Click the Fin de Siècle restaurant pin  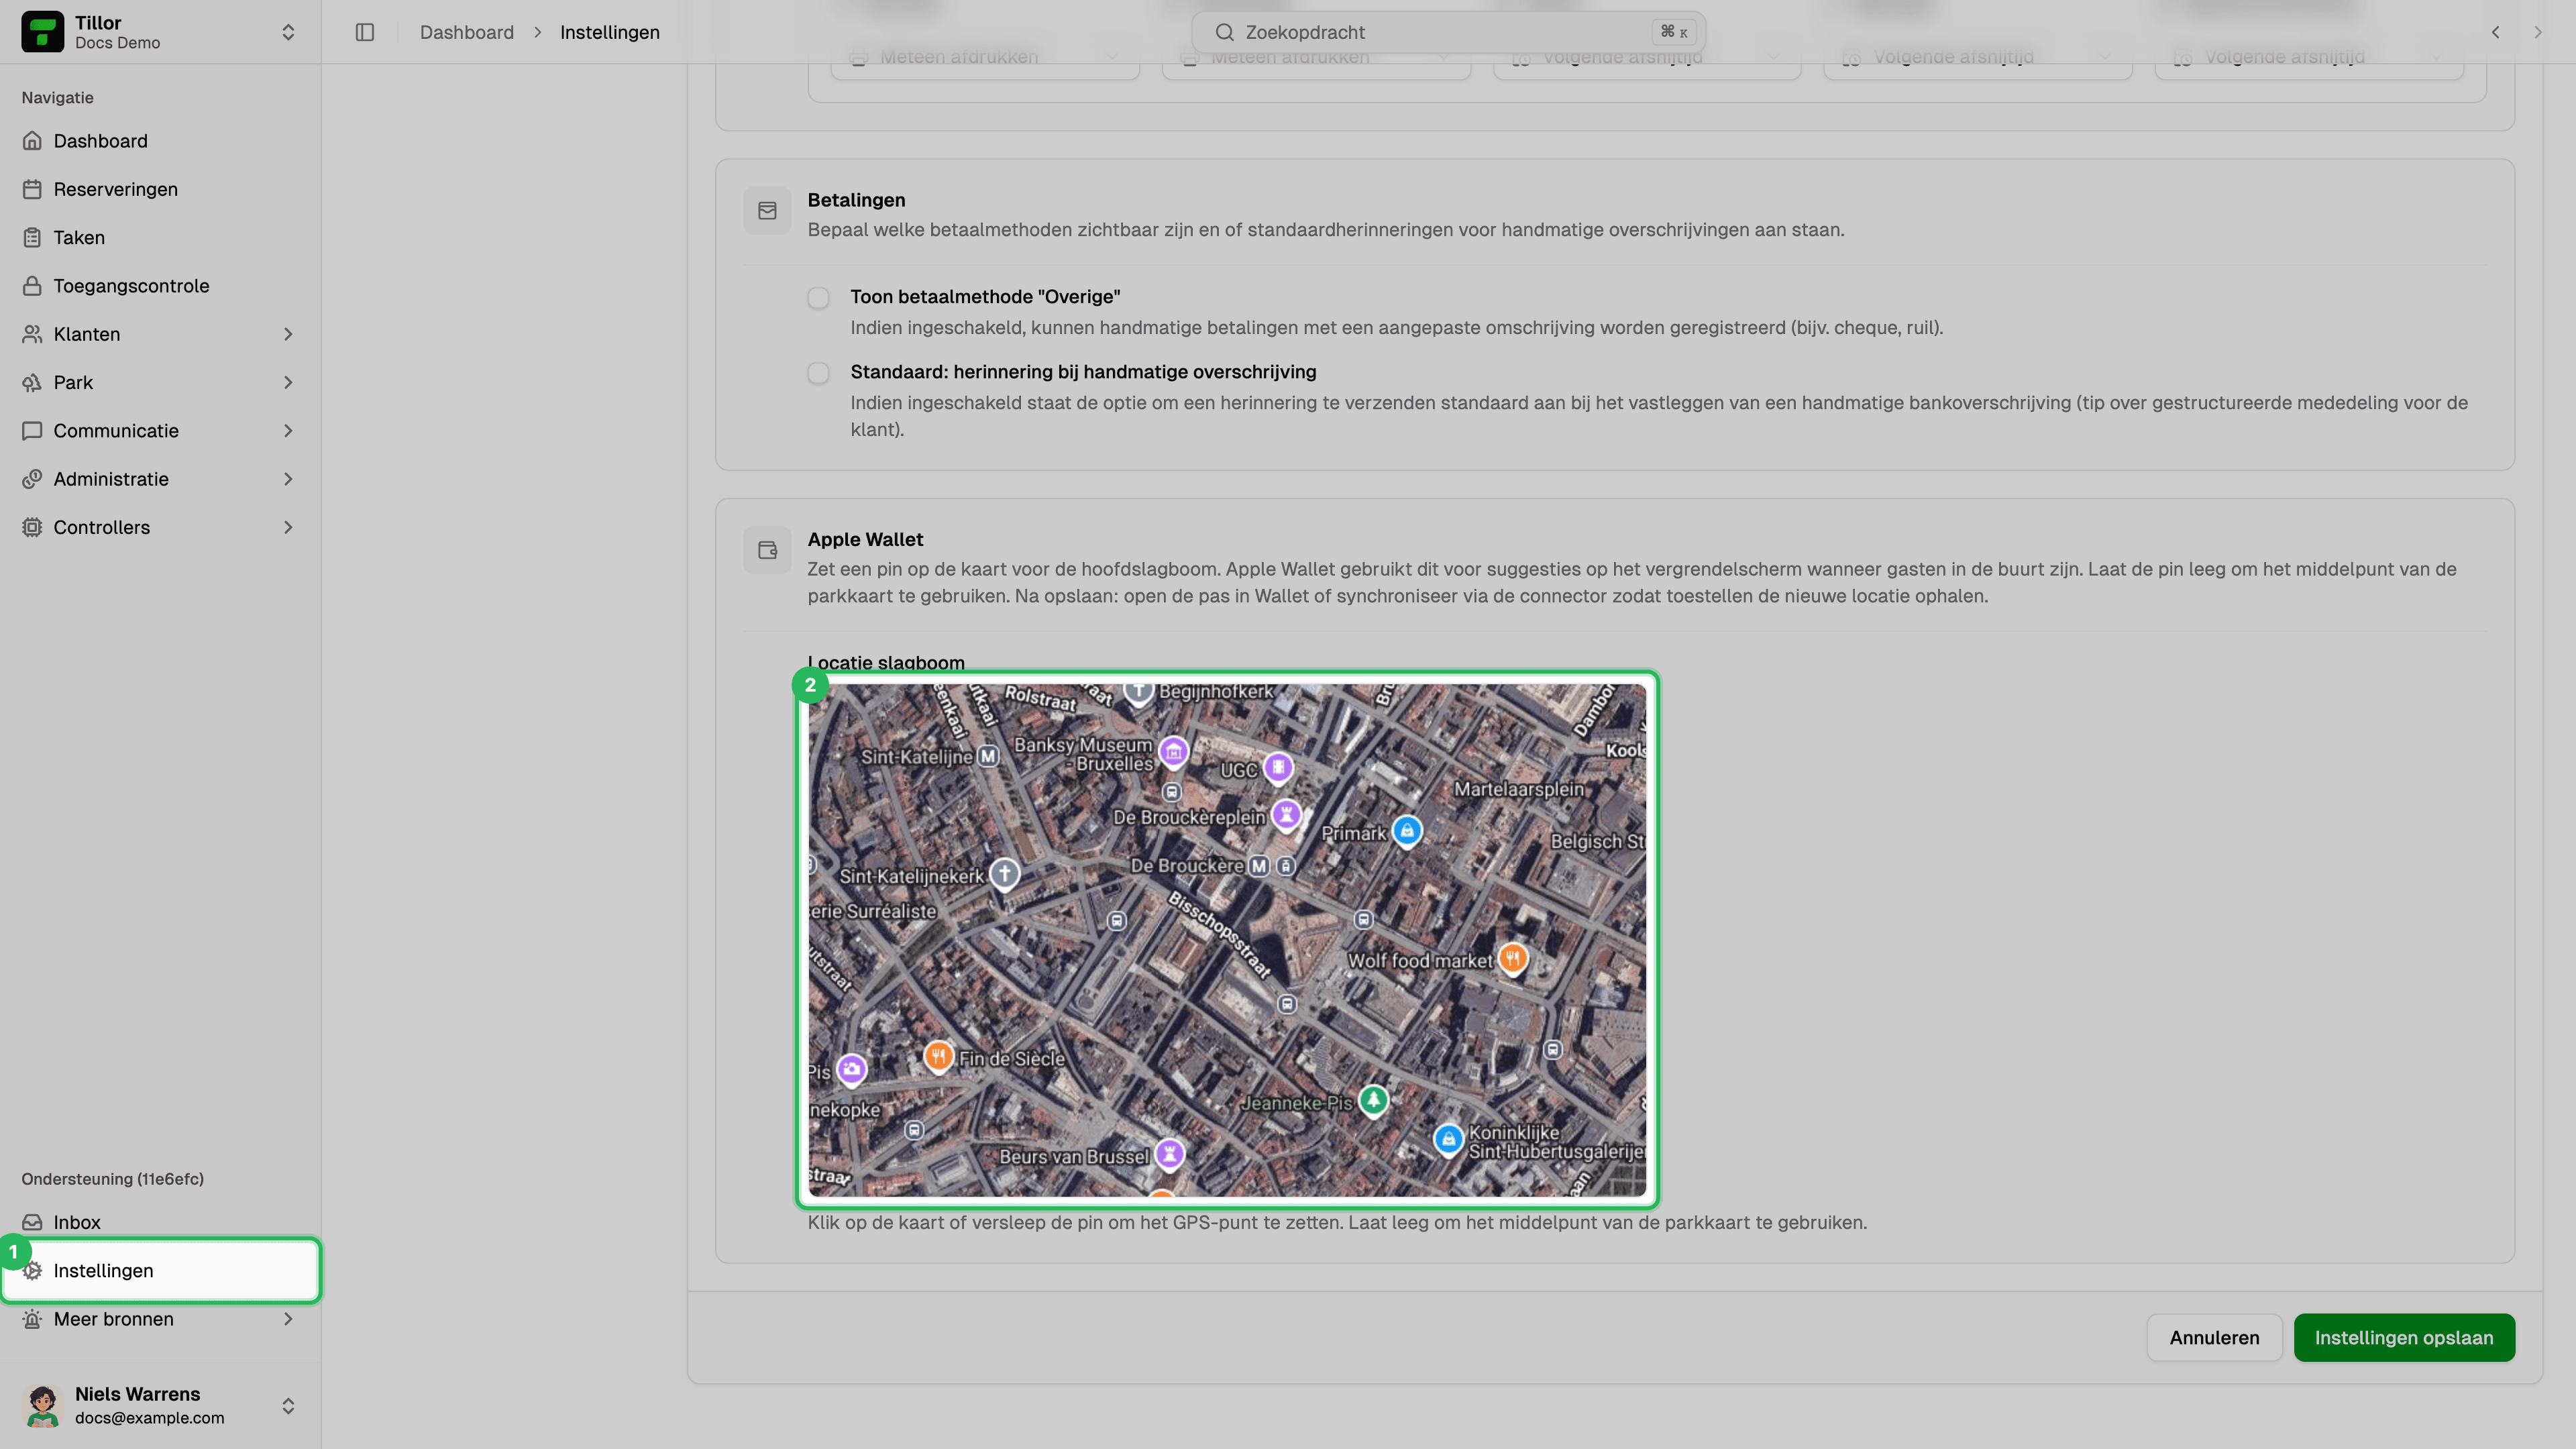point(937,1056)
